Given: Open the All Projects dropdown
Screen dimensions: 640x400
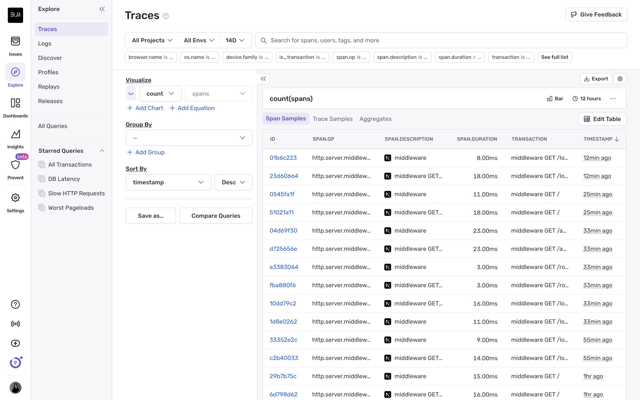Looking at the screenshot, I should coord(152,40).
